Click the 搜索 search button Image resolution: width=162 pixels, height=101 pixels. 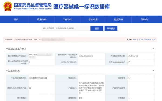pos(97,28)
